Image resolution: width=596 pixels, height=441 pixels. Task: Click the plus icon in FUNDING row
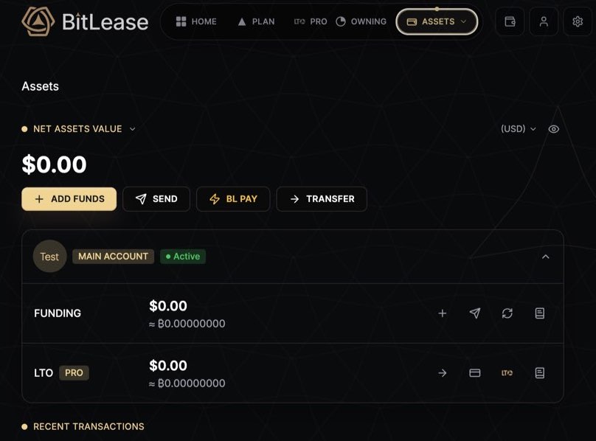point(443,313)
